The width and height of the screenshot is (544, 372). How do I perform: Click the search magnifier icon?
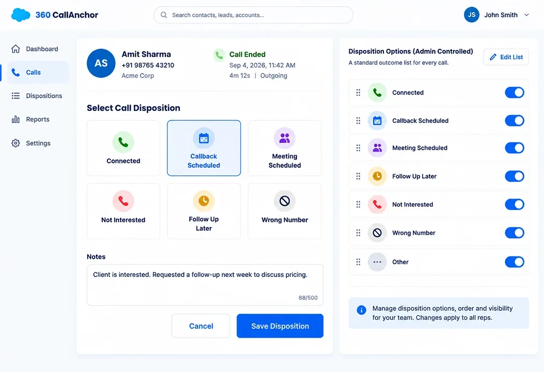(x=164, y=15)
